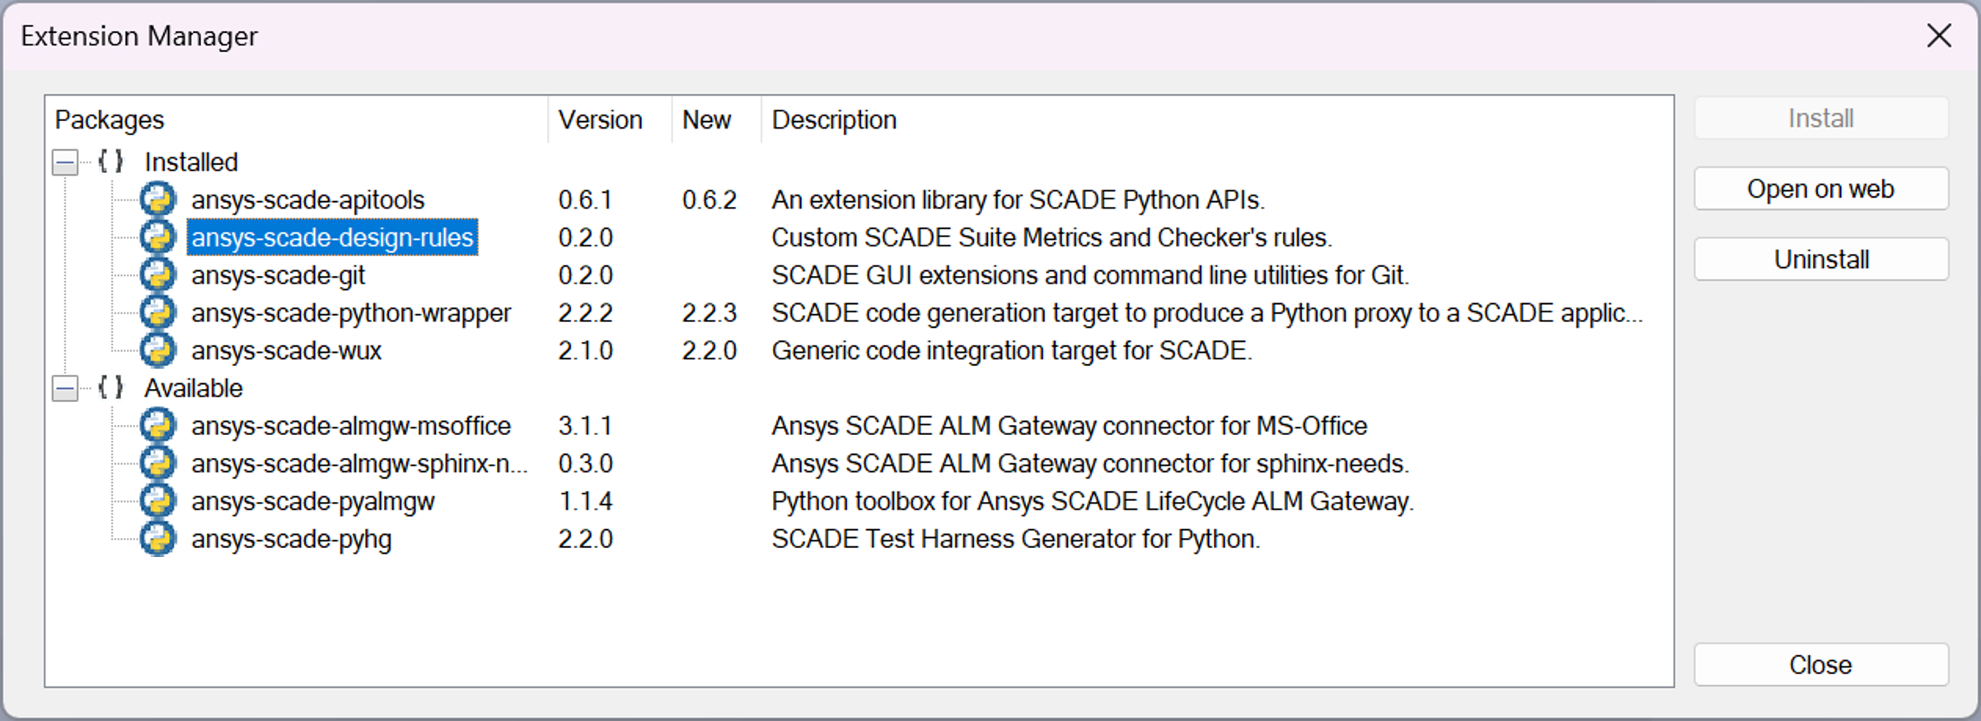Image resolution: width=1981 pixels, height=721 pixels.
Task: Click the Python icon beside ansys-scade-pyalmgw
Action: click(x=157, y=501)
